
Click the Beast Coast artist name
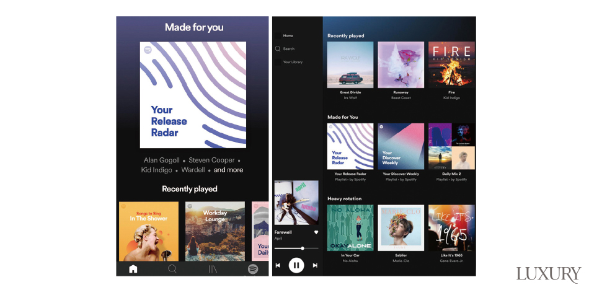[401, 98]
